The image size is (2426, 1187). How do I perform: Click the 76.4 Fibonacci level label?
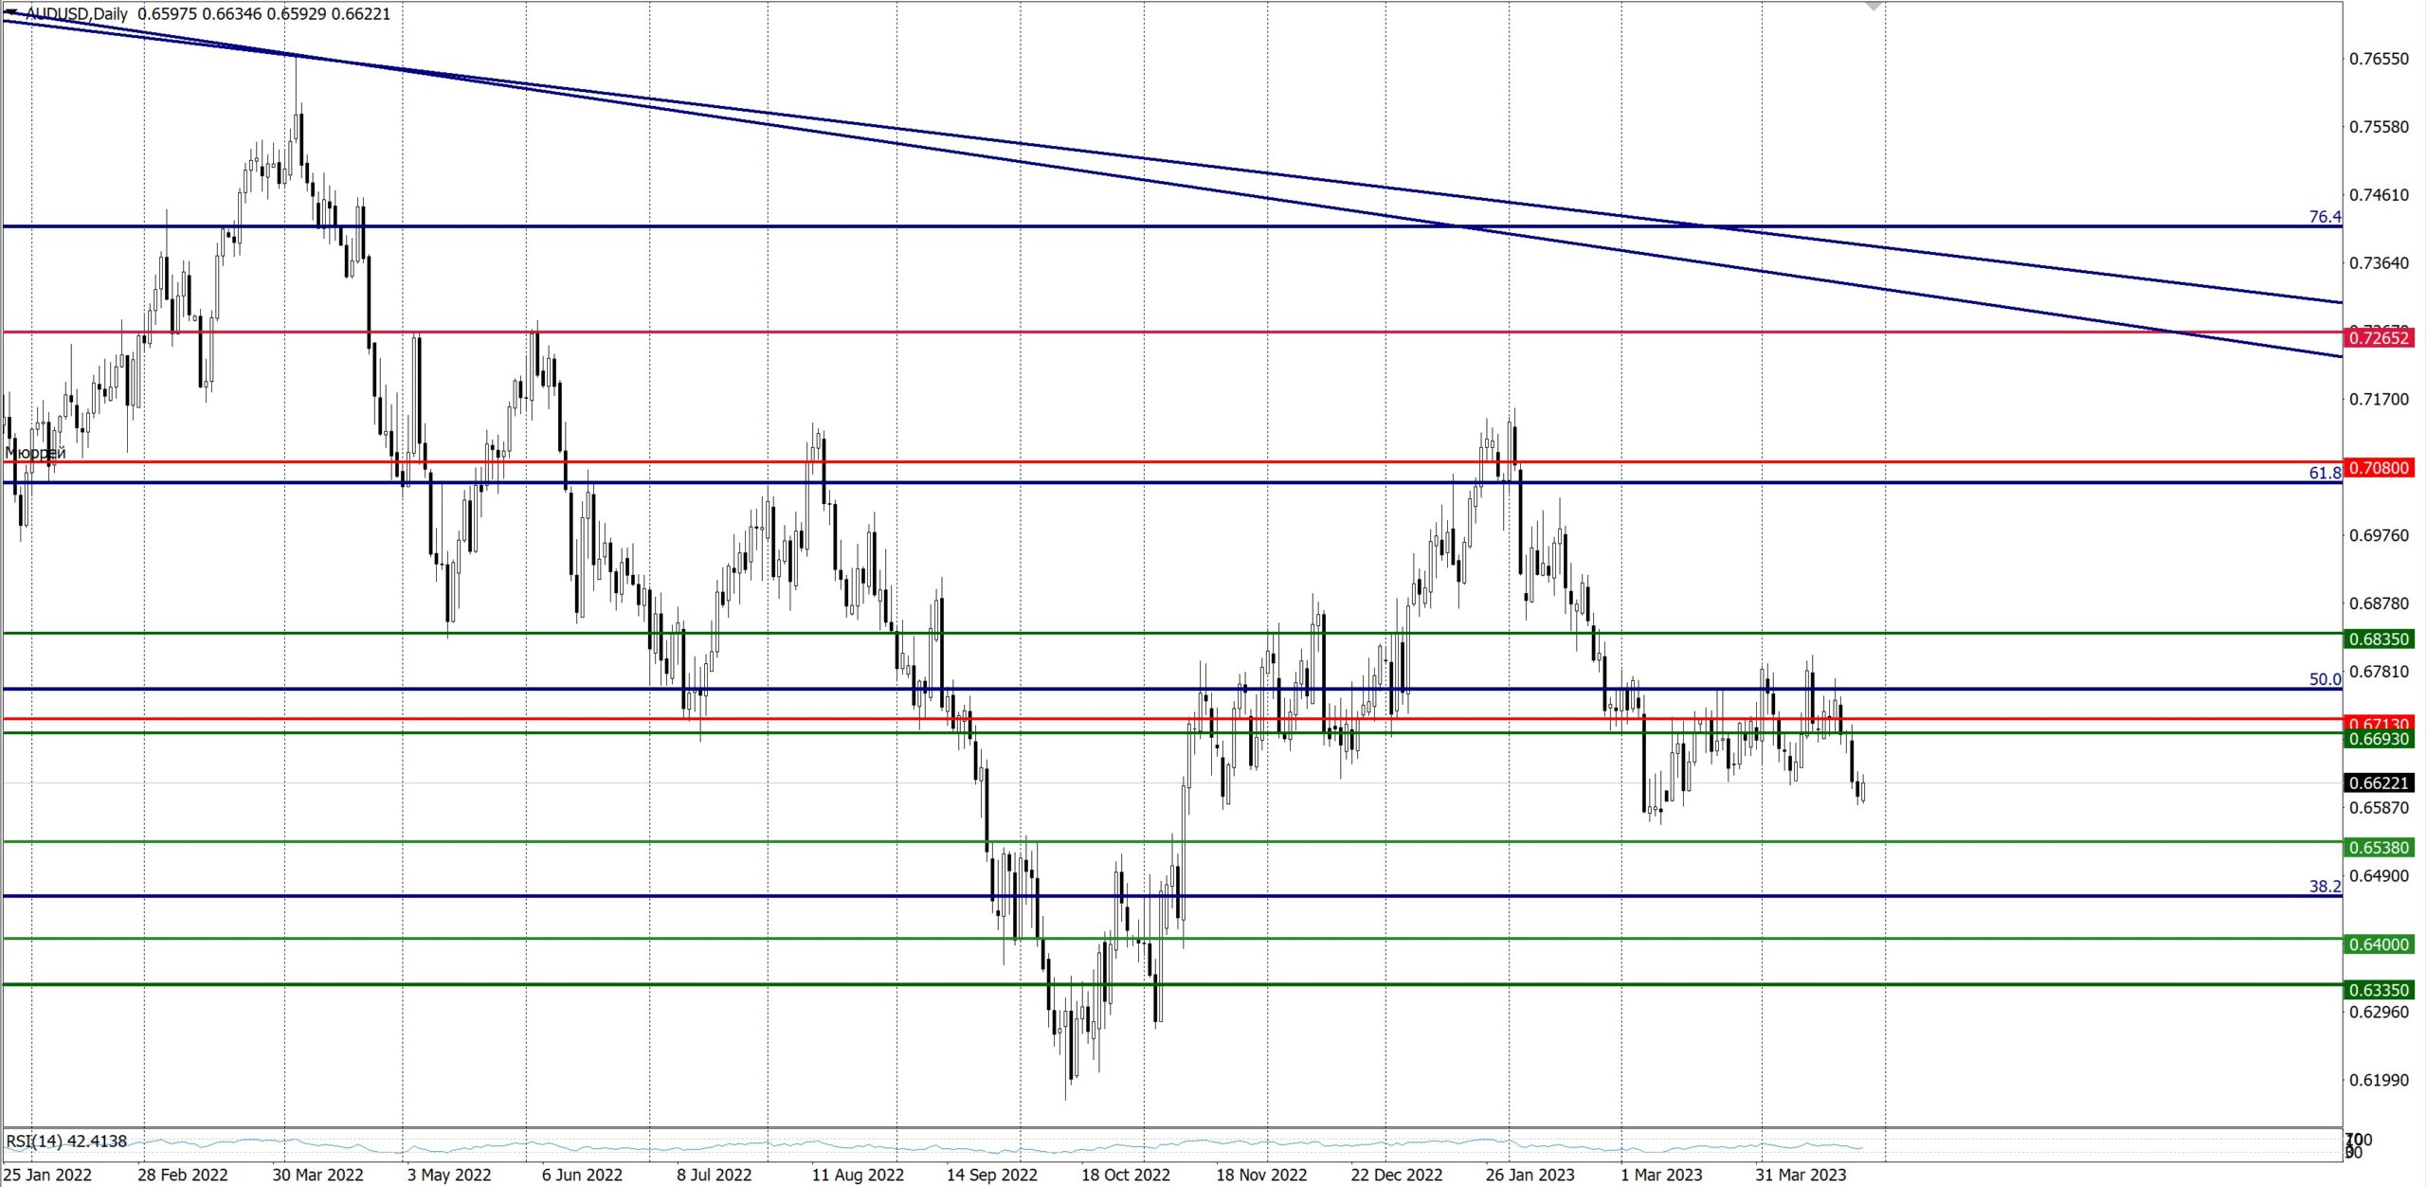point(2325,217)
